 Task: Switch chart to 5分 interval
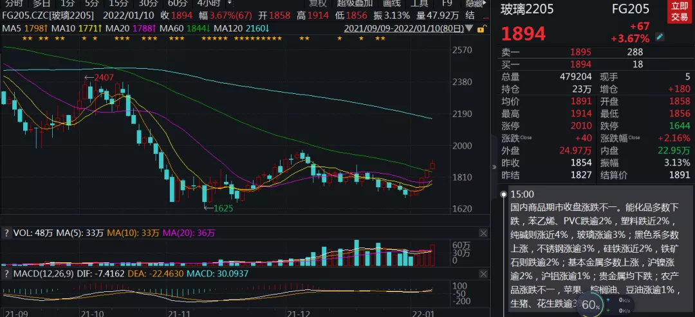pos(92,3)
